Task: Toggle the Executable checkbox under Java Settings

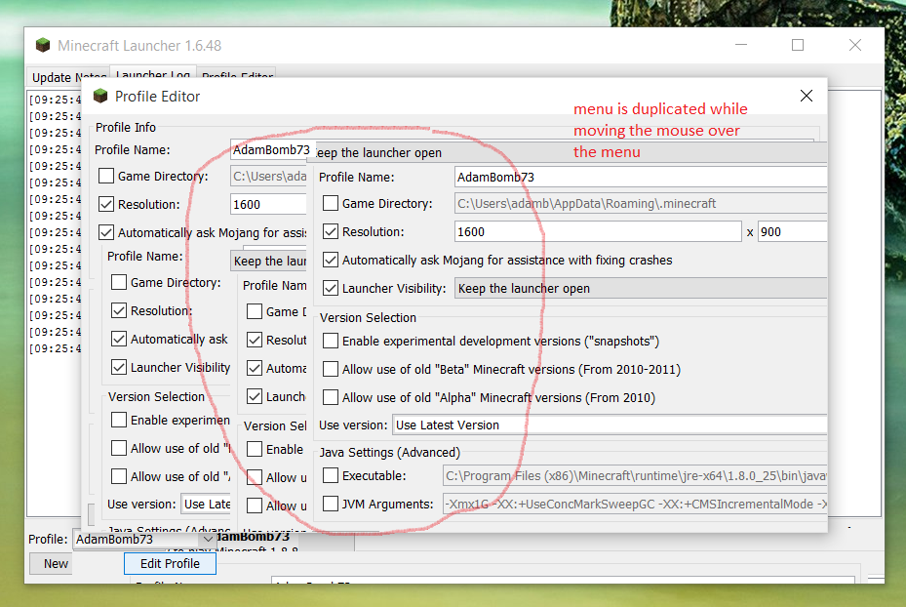Action: pos(332,476)
